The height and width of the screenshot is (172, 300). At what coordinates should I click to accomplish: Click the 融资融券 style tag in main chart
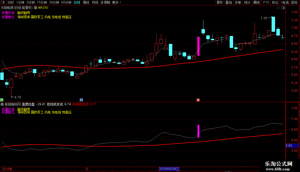click(x=24, y=13)
